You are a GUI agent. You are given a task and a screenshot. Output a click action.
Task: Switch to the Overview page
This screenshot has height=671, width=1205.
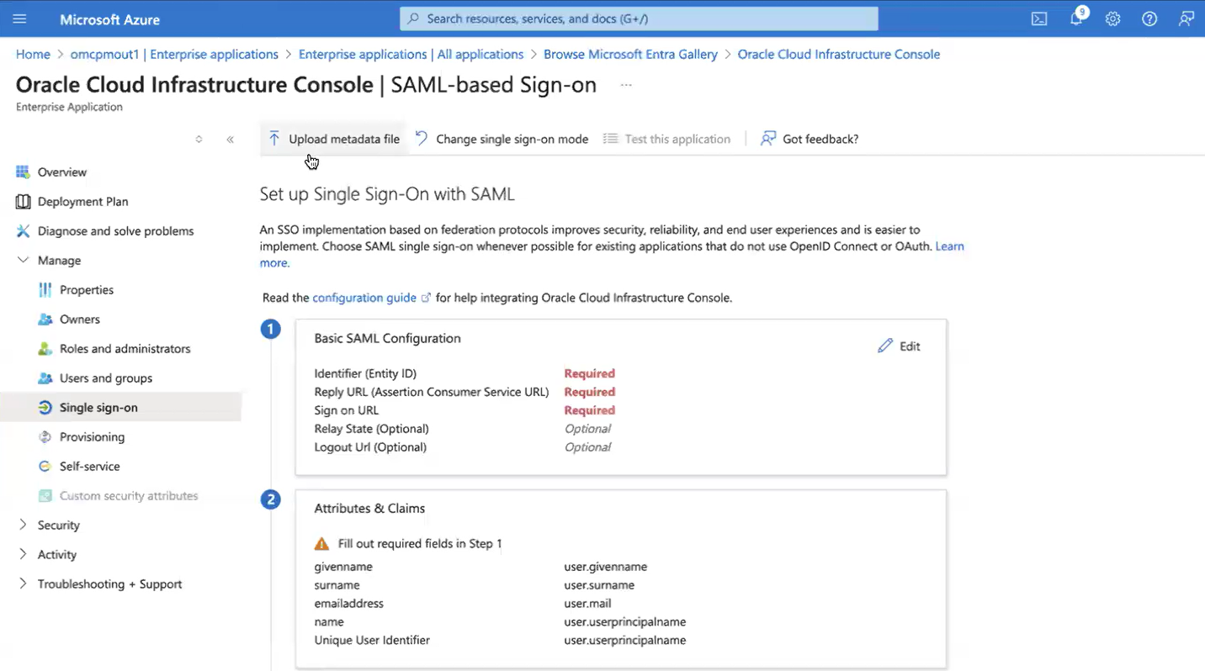click(x=61, y=172)
